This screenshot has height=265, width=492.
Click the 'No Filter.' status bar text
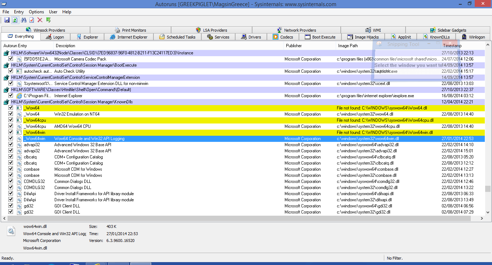click(394, 258)
